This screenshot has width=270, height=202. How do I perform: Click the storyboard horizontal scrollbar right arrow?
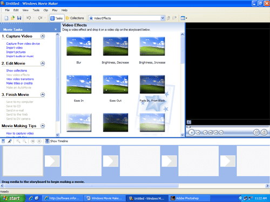[267, 186]
